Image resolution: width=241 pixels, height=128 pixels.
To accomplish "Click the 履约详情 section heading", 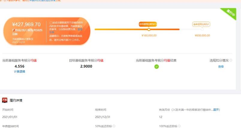I will click(16, 100).
